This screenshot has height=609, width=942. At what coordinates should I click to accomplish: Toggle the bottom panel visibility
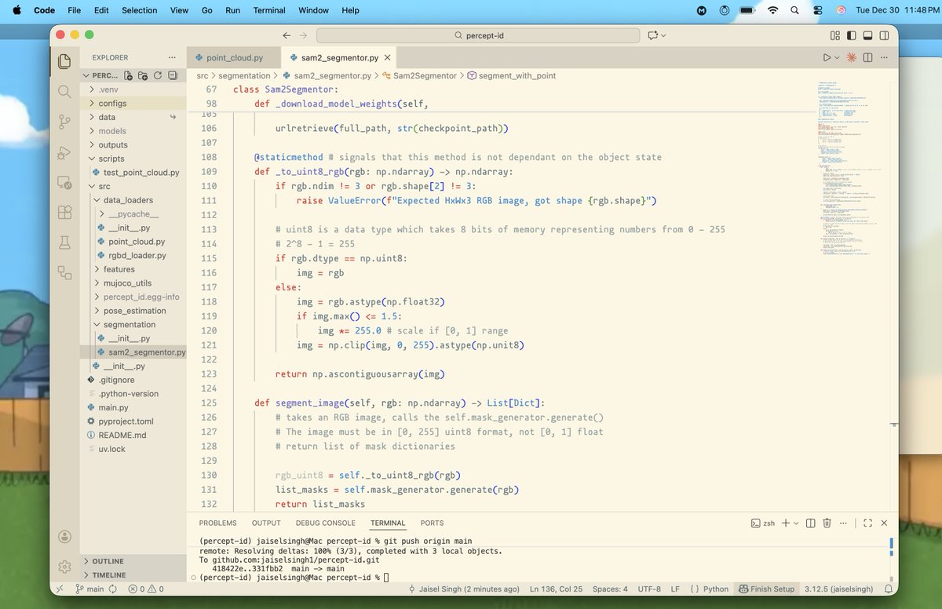(x=867, y=35)
